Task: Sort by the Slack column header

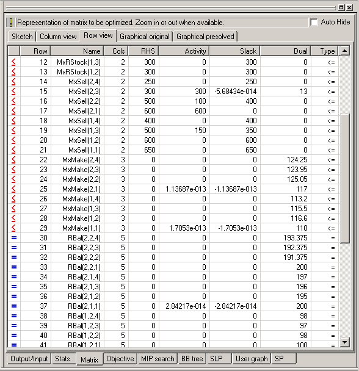Action: point(234,51)
